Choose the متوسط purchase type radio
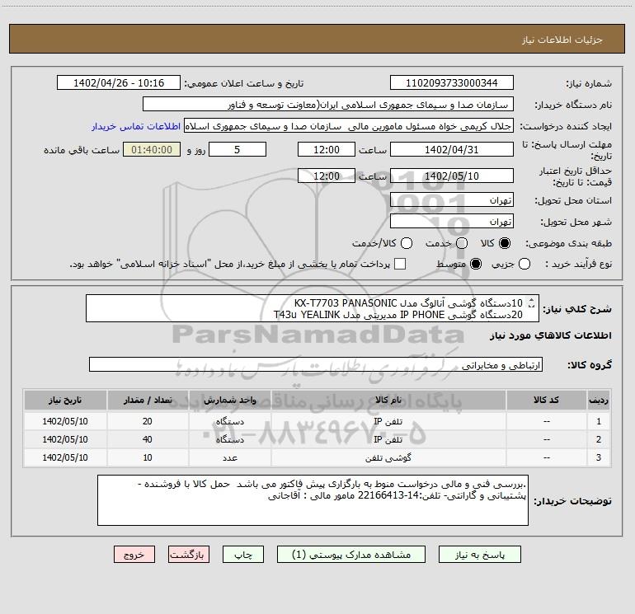The width and height of the screenshot is (635, 614). click(x=476, y=264)
